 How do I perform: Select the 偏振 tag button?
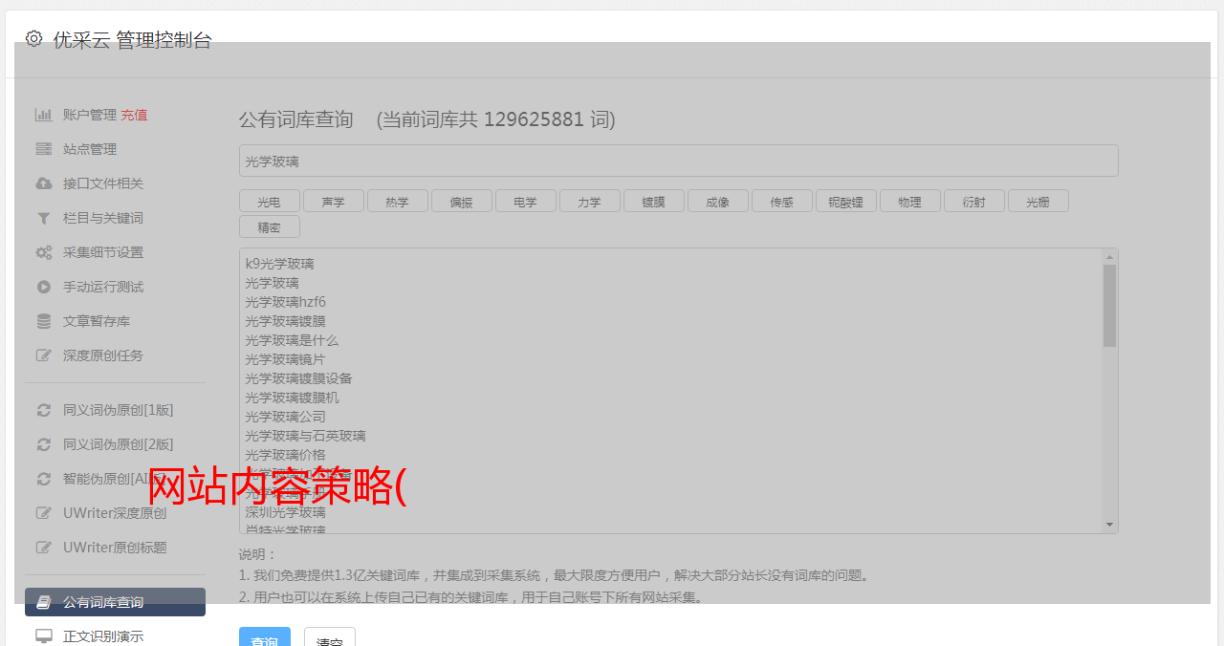point(462,202)
